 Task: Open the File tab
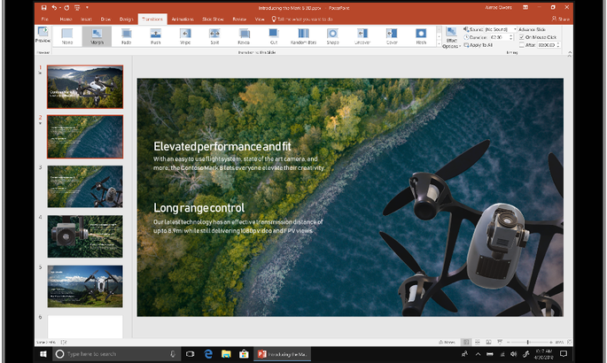pyautogui.click(x=45, y=19)
